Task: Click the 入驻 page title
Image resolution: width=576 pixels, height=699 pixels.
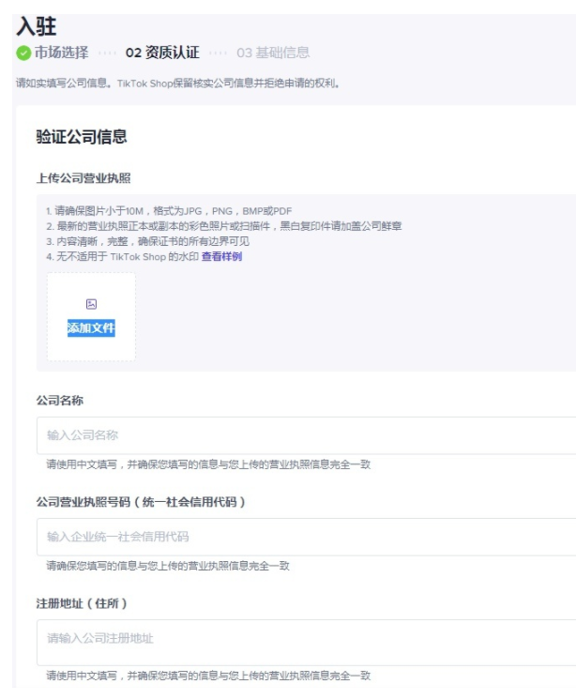Action: coord(37,27)
